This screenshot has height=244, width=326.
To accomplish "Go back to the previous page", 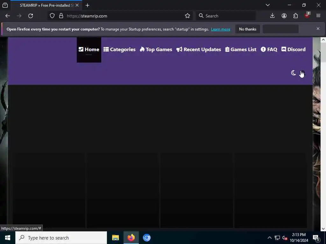I will click(8, 16).
